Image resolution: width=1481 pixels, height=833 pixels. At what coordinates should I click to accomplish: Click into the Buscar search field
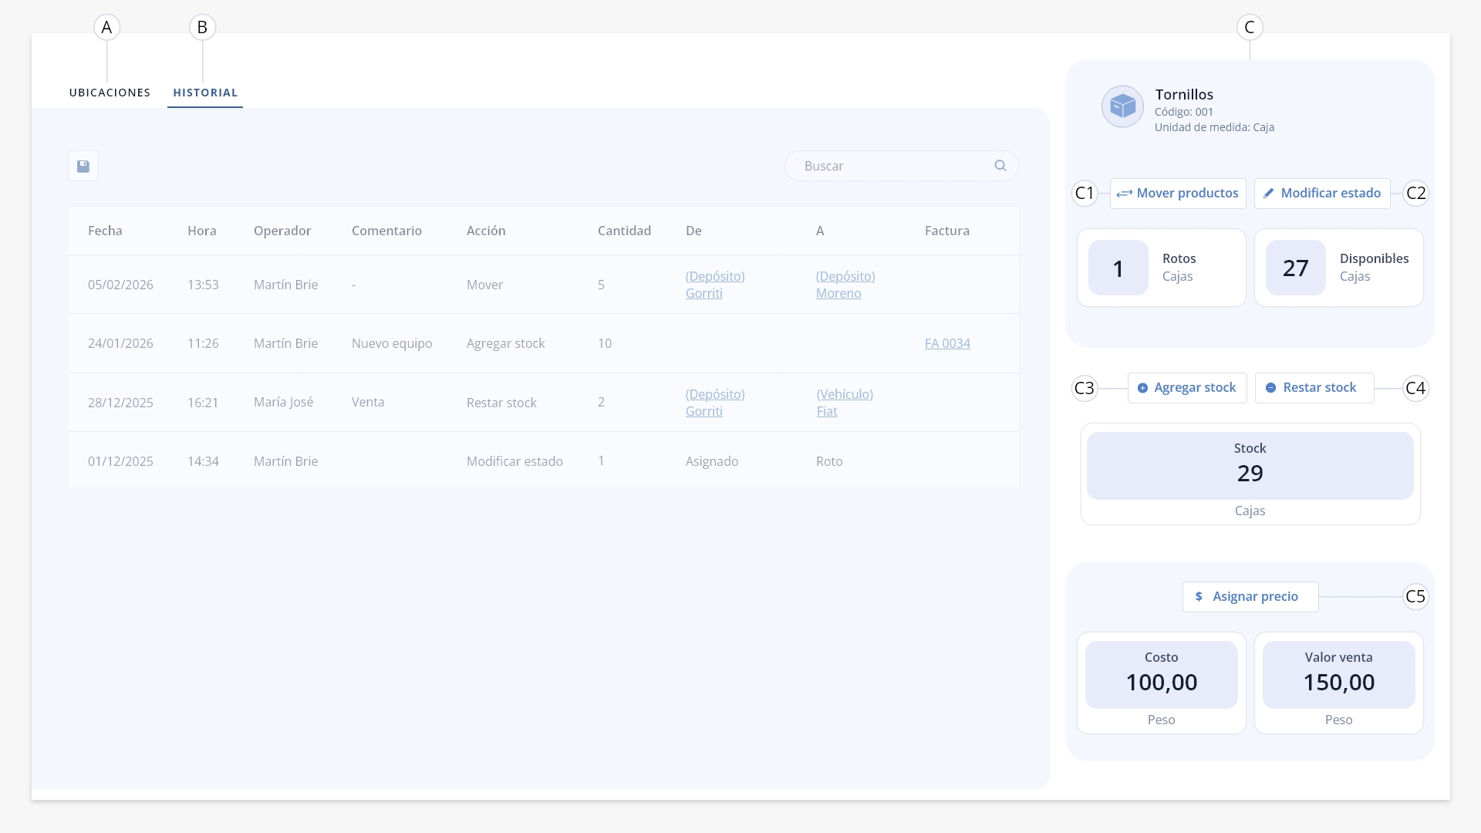coord(901,166)
